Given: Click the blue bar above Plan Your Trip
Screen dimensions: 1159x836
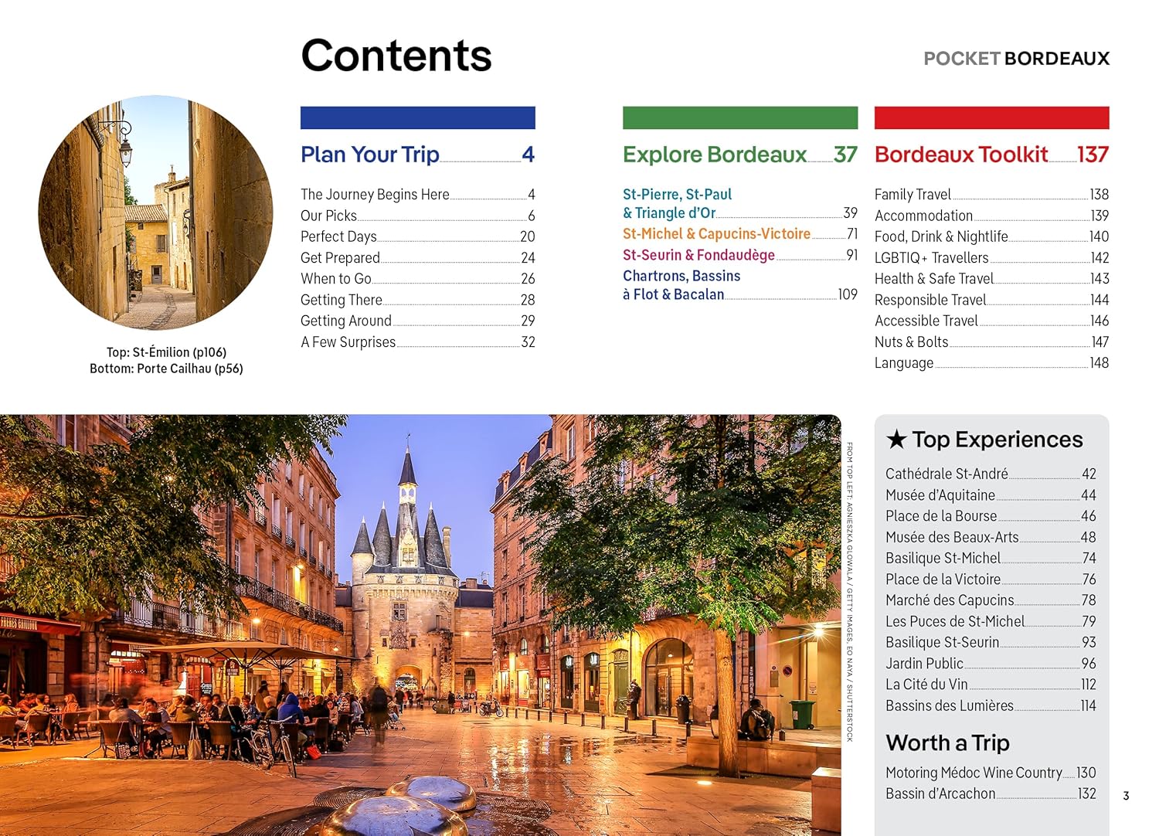Looking at the screenshot, I should 417,117.
